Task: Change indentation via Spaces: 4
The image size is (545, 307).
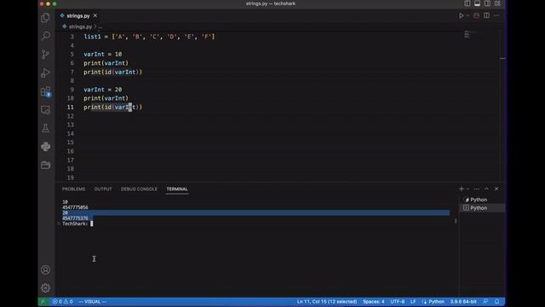Action: click(x=374, y=302)
